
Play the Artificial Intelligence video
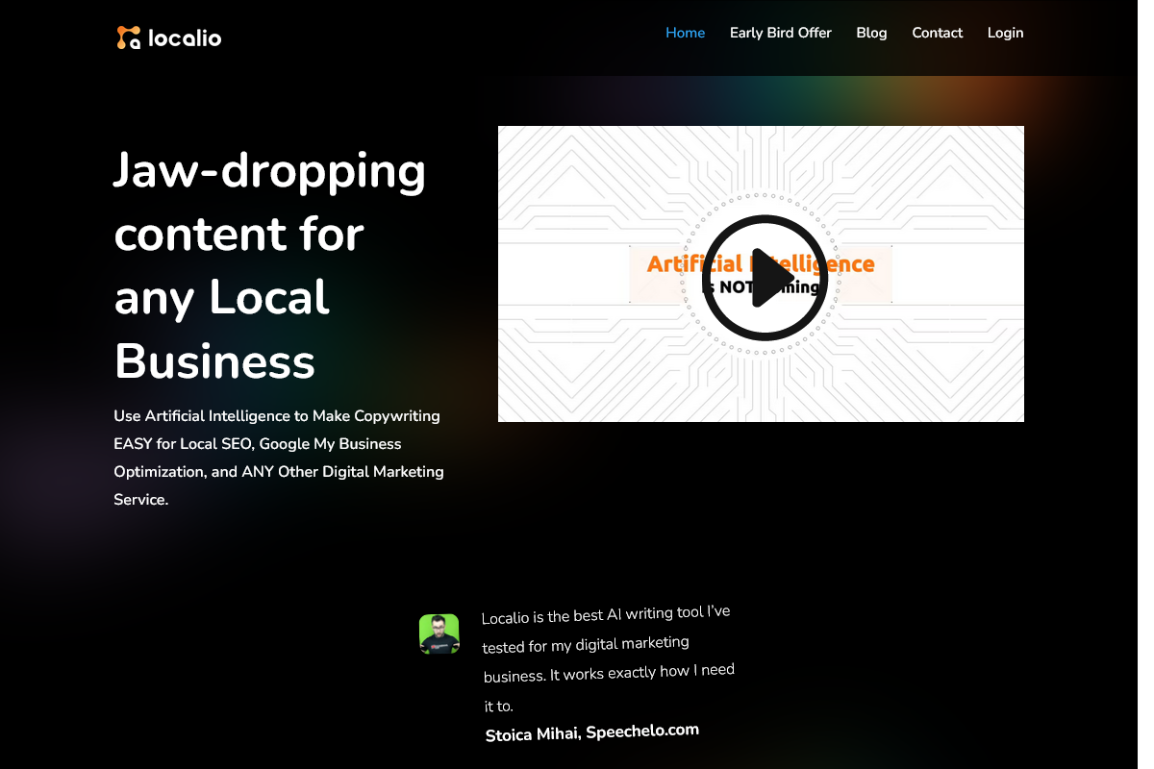point(765,277)
